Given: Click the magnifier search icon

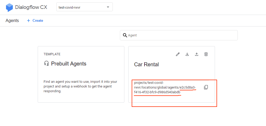Looking at the screenshot, I should point(125,35).
